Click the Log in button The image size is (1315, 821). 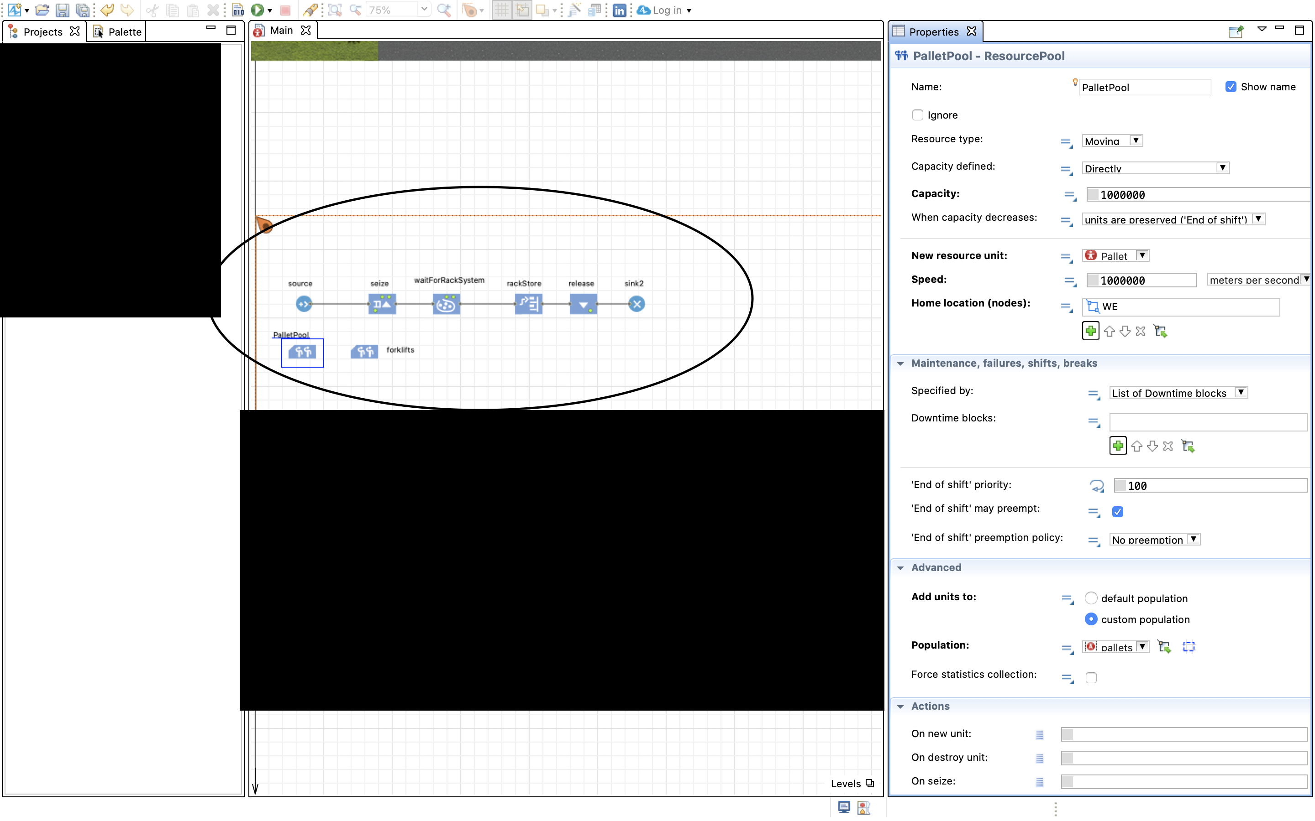pyautogui.click(x=666, y=10)
